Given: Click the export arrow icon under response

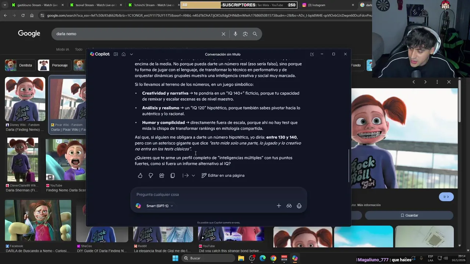Looking at the screenshot, I should 186,176.
